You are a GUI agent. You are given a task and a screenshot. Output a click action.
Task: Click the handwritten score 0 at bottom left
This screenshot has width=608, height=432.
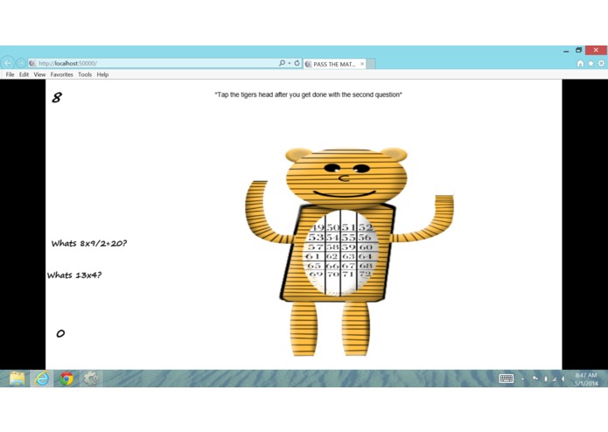(60, 333)
